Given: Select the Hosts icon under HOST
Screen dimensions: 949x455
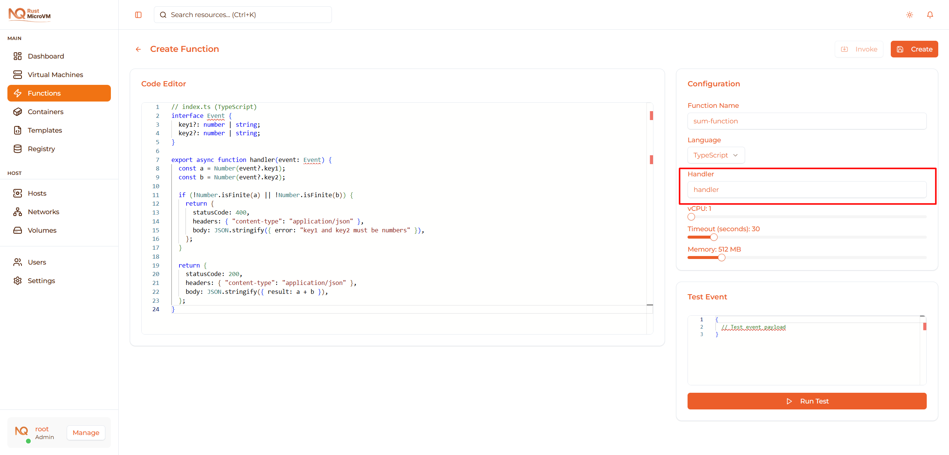Looking at the screenshot, I should pos(18,193).
